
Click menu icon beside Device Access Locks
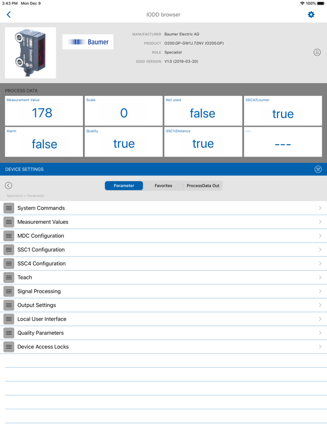tap(9, 347)
